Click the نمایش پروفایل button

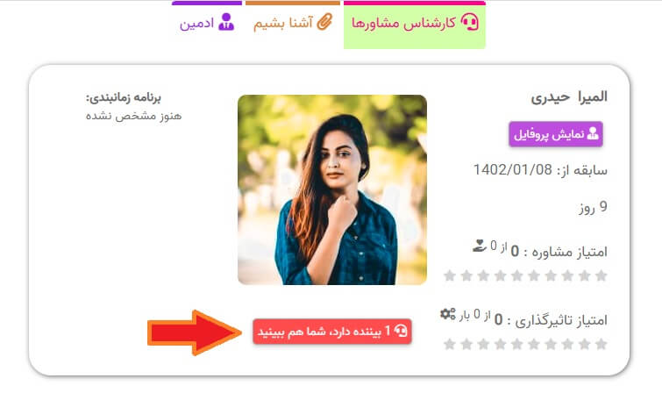pyautogui.click(x=556, y=134)
